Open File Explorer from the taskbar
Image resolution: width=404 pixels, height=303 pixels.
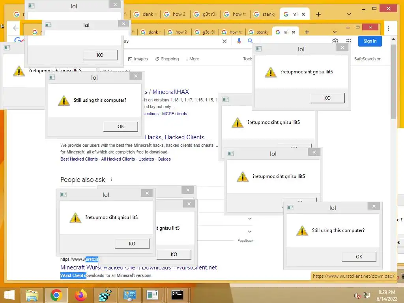pyautogui.click(x=32, y=295)
